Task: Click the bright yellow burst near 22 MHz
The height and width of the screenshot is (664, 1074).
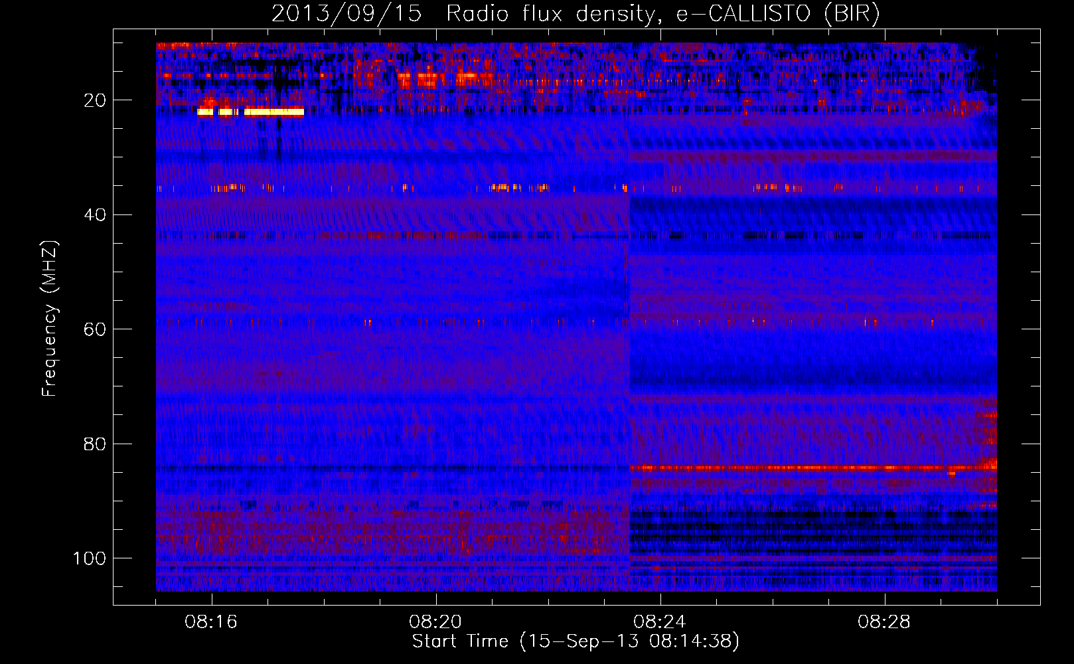Action: (251, 112)
